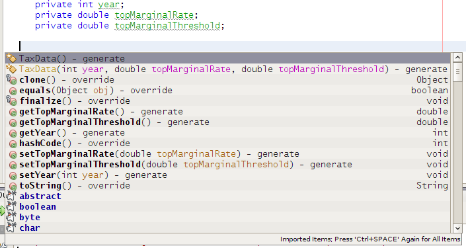Click the Object return type of clone()

(432, 80)
